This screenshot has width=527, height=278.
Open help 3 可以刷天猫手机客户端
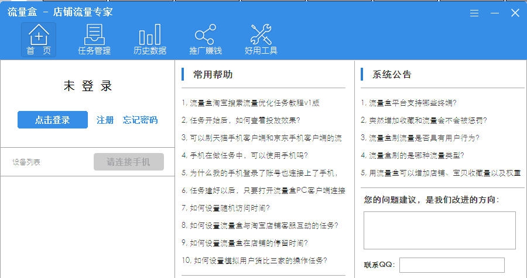262,138
